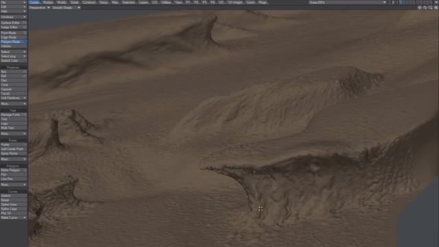Go to the Selection tab
Screen dimensions: 439x247
129,2
